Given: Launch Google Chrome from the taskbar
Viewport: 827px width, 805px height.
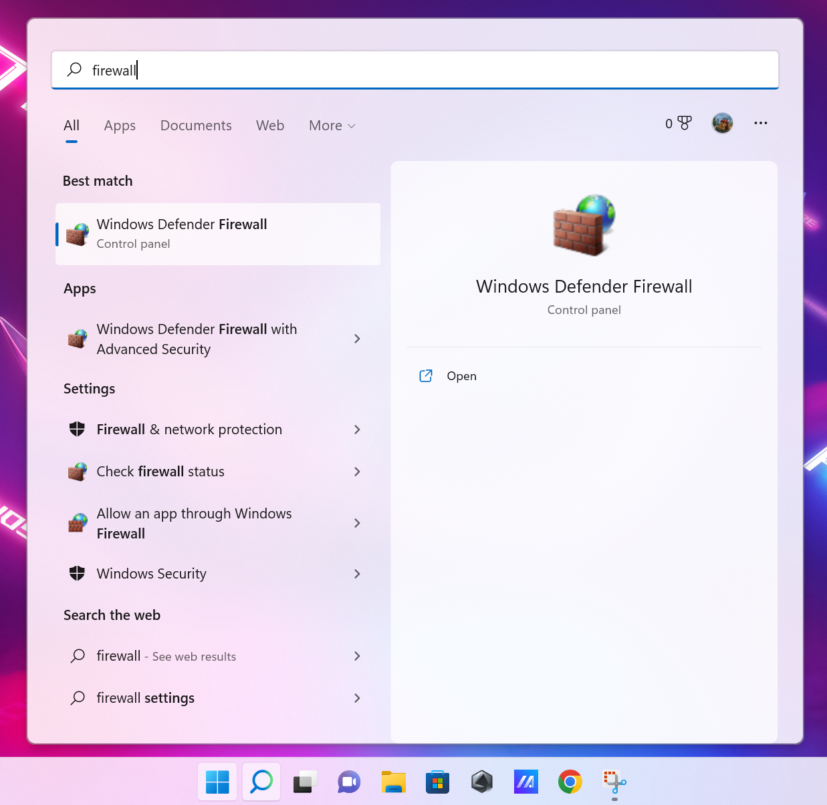Looking at the screenshot, I should pyautogui.click(x=570, y=782).
